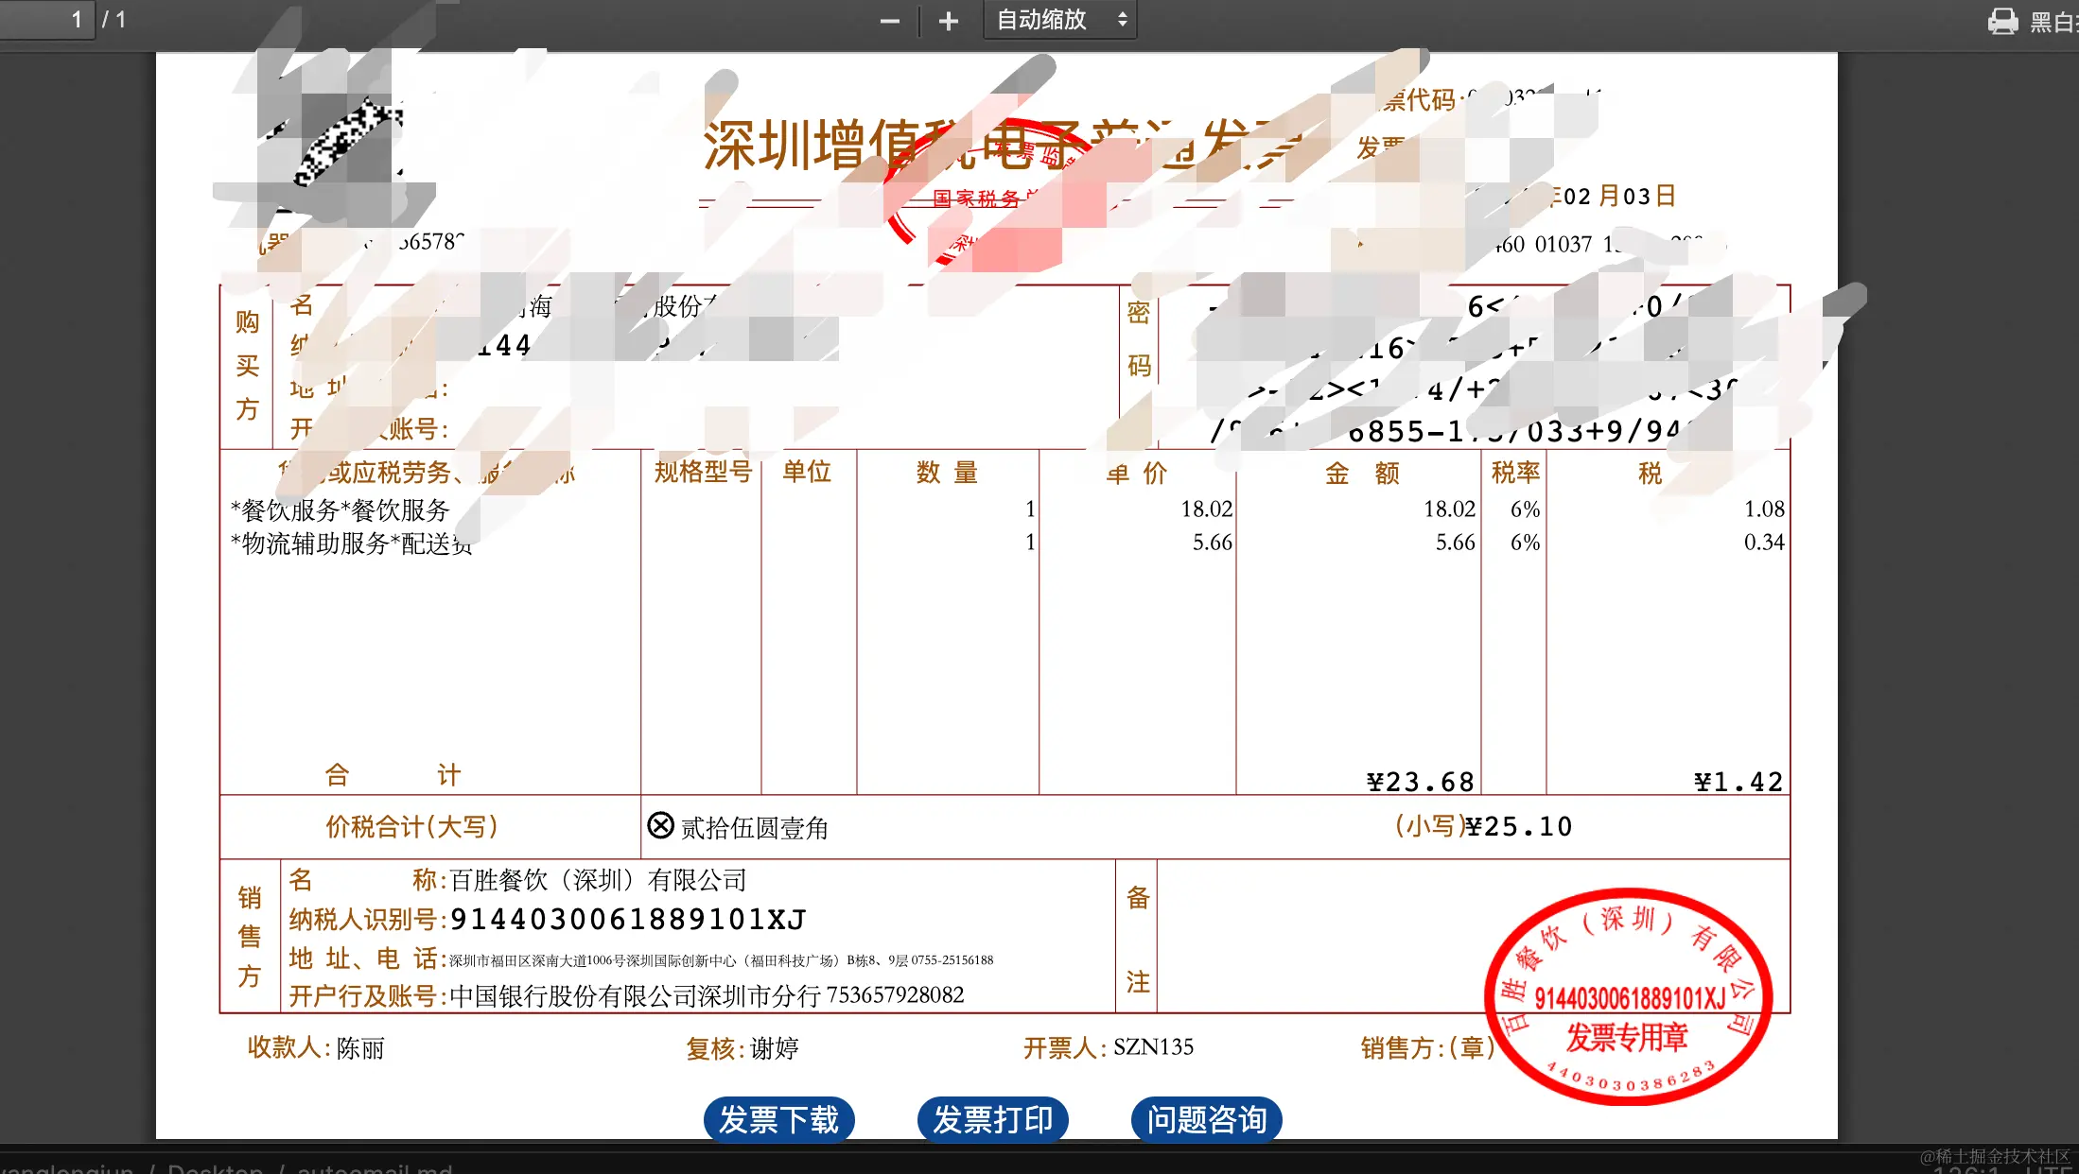2079x1174 pixels.
Task: Click the 复核: 谢婷 text
Action: point(742,1047)
